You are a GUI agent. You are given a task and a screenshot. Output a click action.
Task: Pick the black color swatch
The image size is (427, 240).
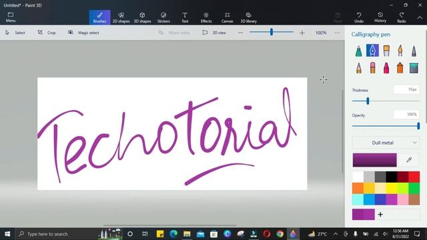click(x=392, y=177)
